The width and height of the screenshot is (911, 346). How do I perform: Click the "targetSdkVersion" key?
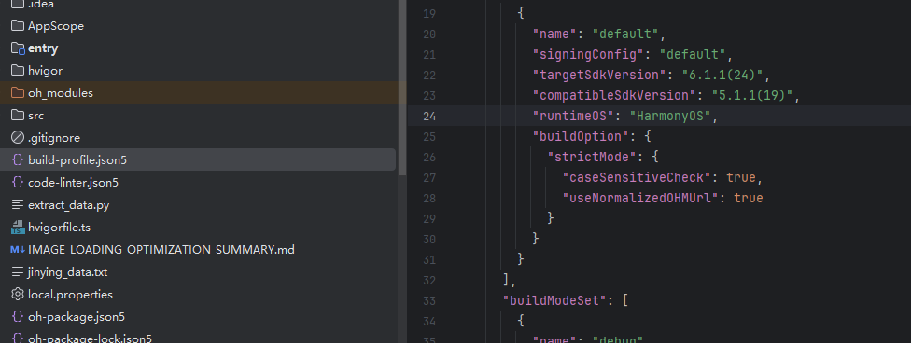(x=599, y=75)
